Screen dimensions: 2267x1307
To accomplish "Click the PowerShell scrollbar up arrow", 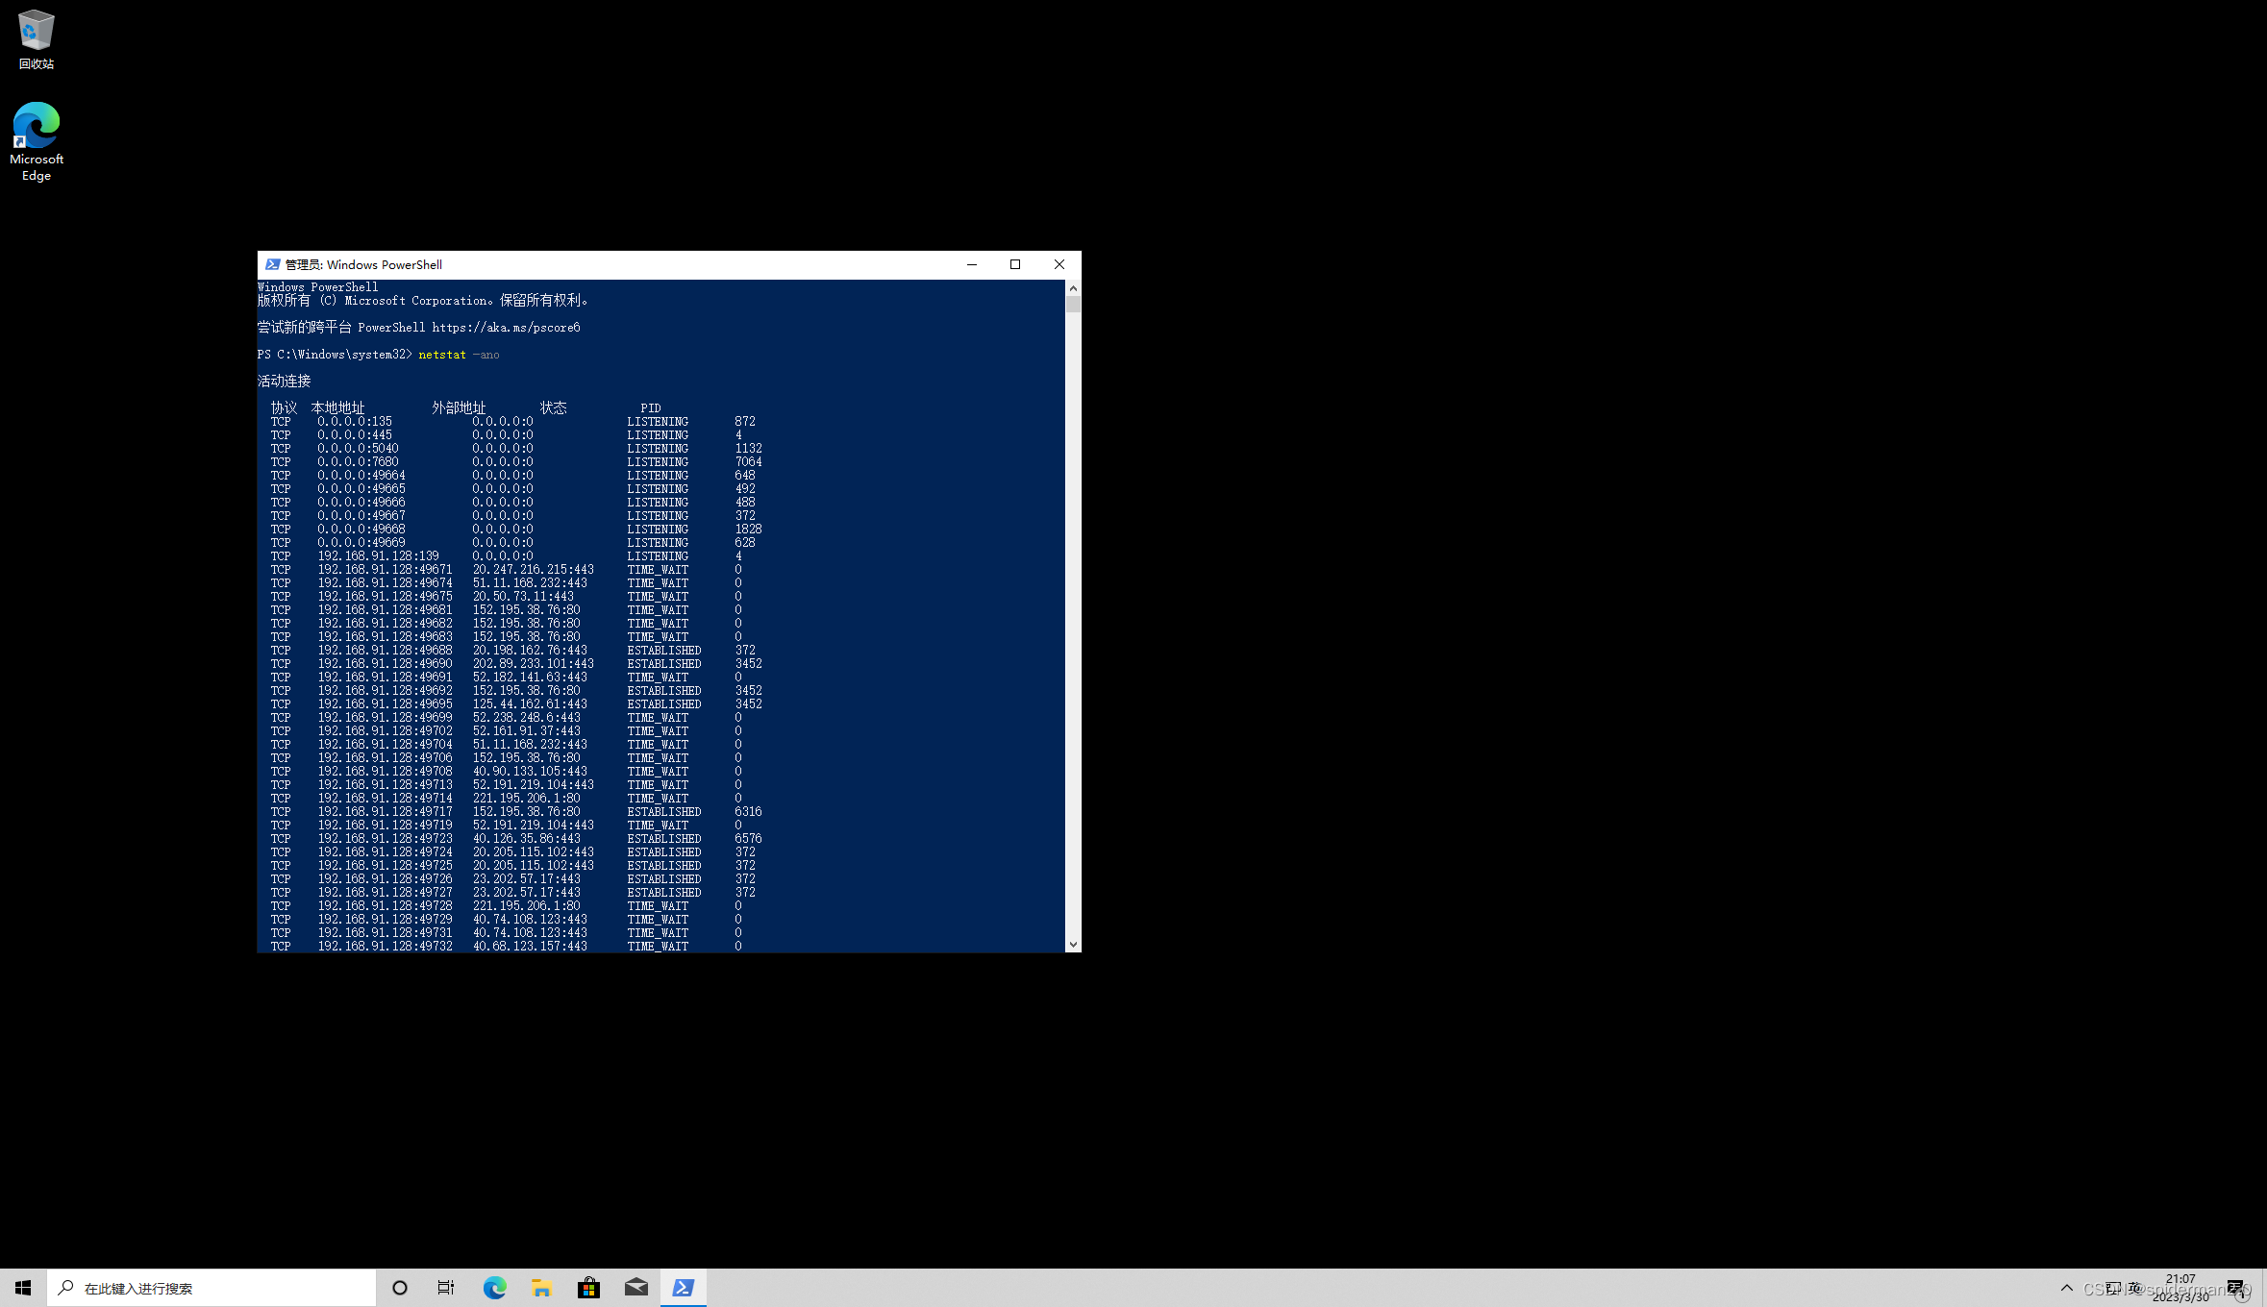I will pos(1073,287).
